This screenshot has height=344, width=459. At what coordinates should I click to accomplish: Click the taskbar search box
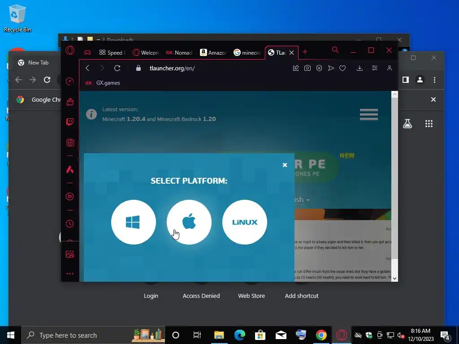point(93,335)
